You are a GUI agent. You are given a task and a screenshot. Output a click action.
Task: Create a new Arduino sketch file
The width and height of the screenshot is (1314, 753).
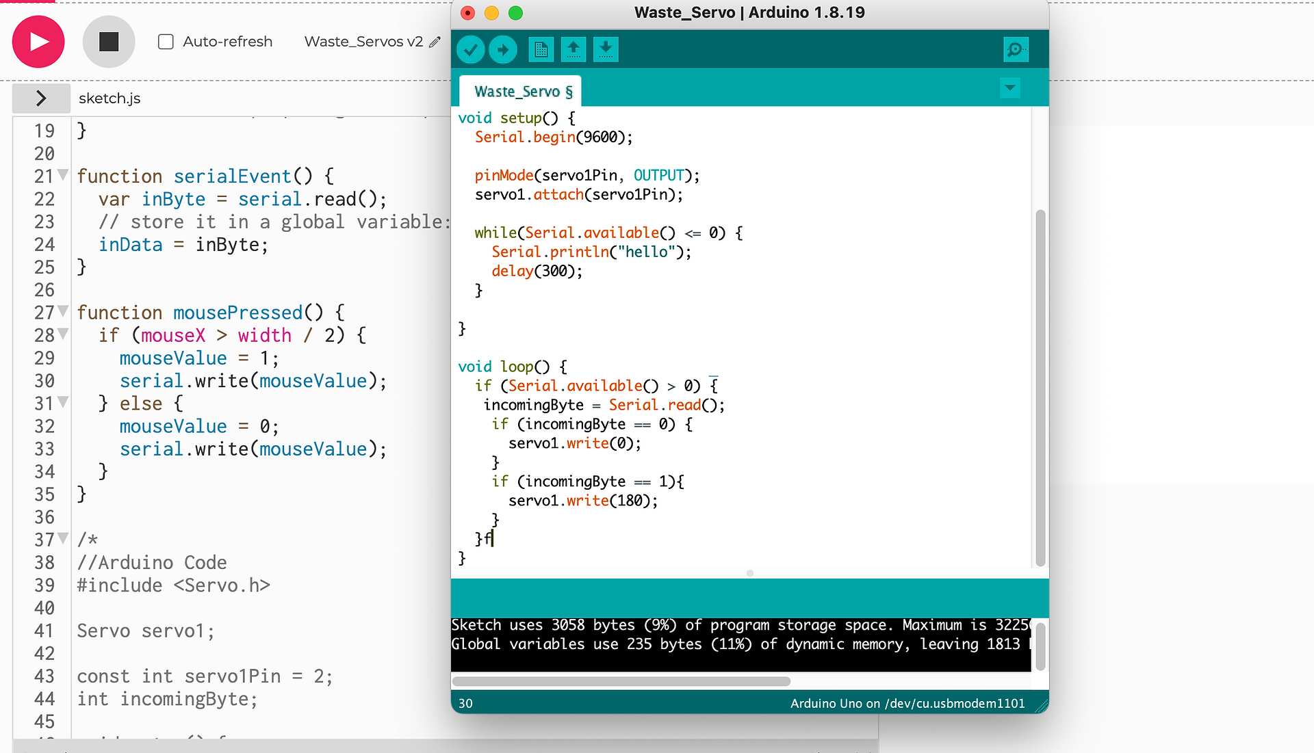point(541,49)
